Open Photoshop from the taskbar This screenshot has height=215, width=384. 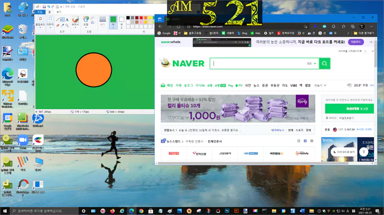tap(227, 211)
